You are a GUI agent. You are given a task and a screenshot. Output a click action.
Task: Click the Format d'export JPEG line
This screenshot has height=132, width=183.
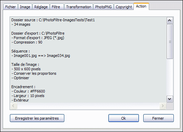pyautogui.click(x=38, y=38)
